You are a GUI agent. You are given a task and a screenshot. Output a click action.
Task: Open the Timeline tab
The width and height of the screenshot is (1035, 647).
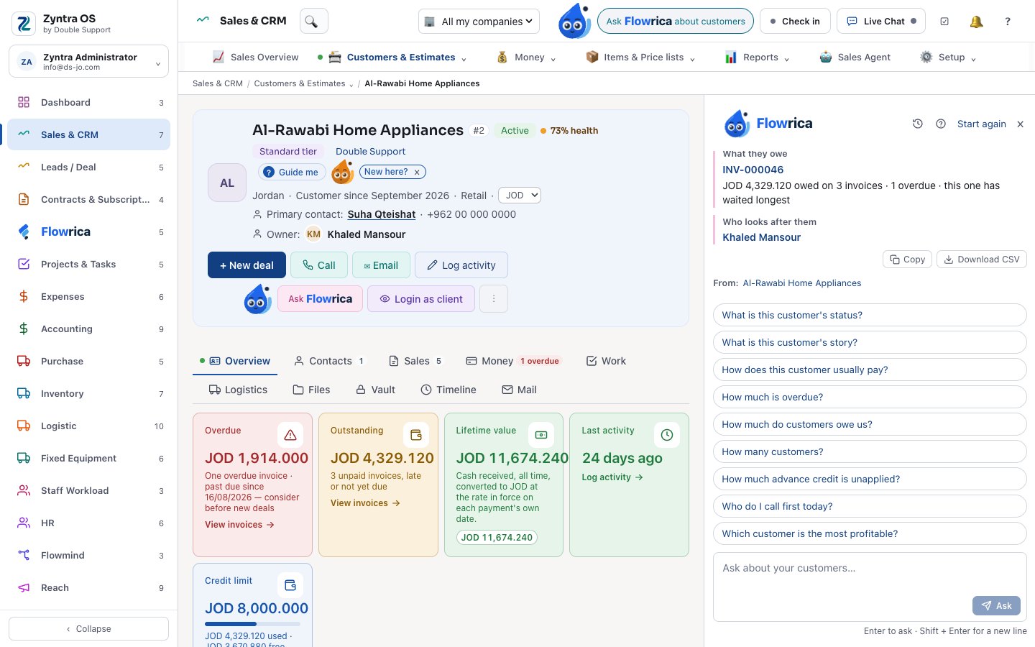click(448, 390)
